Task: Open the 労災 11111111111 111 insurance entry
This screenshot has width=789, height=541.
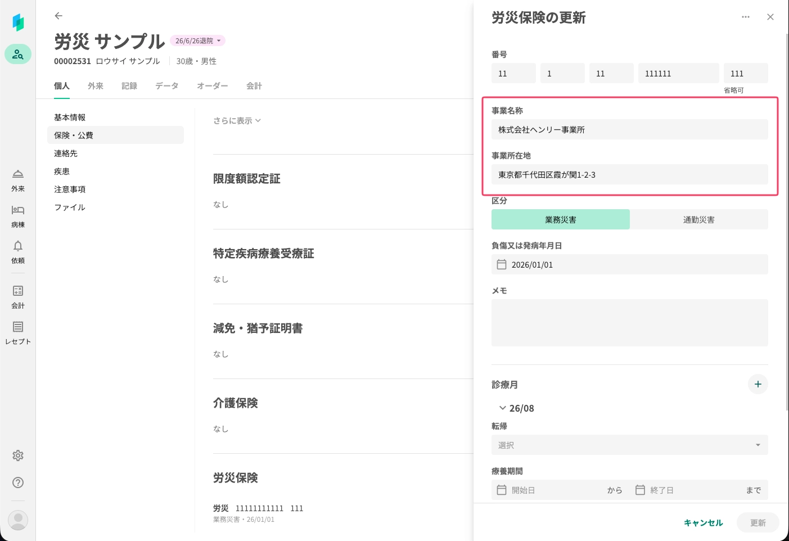Action: 258,513
